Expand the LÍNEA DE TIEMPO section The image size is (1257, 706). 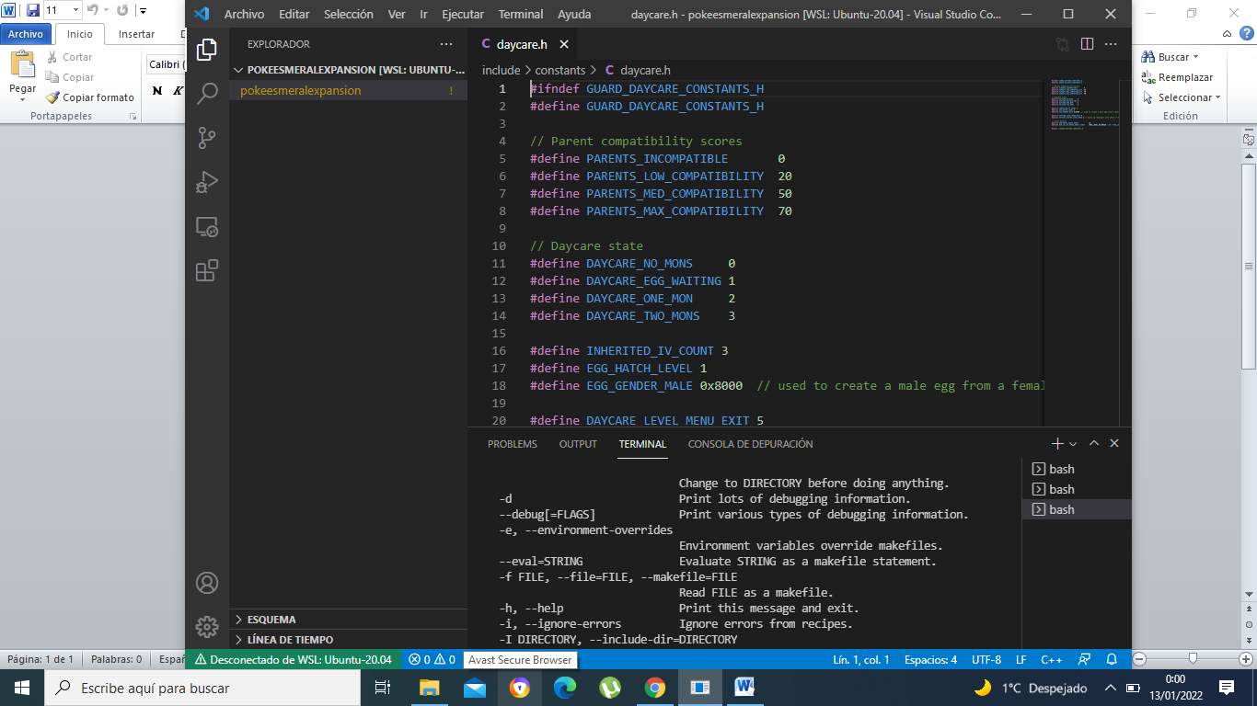[289, 640]
